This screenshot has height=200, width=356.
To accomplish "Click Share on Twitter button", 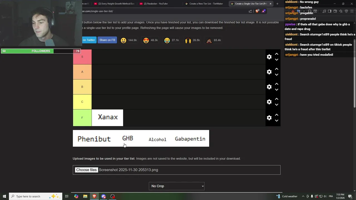I will point(89,40).
